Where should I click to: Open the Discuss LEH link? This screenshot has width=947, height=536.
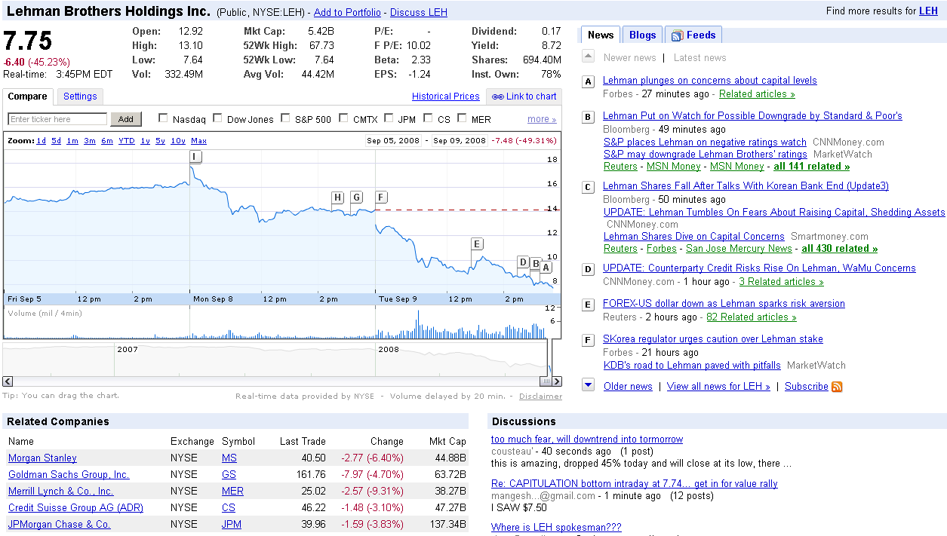[419, 13]
